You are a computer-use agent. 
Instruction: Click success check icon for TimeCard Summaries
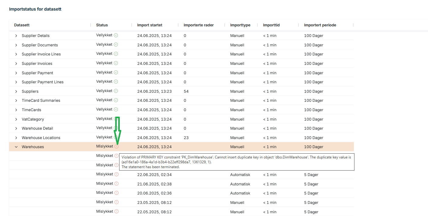pos(116,100)
